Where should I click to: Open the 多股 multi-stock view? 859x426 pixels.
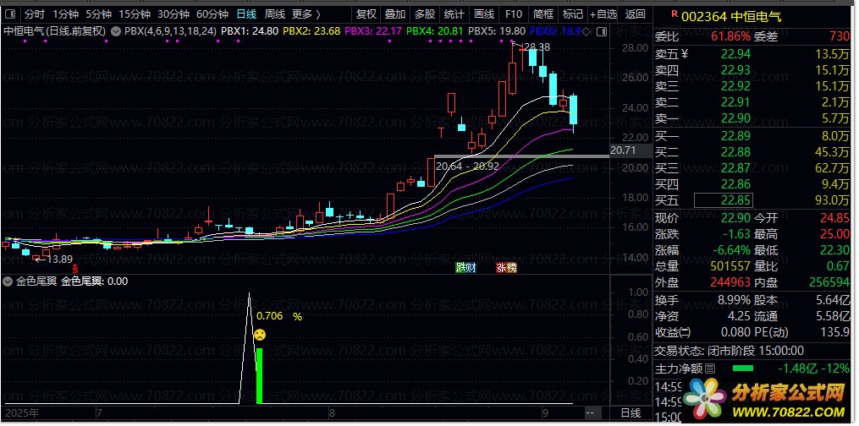pyautogui.click(x=425, y=14)
